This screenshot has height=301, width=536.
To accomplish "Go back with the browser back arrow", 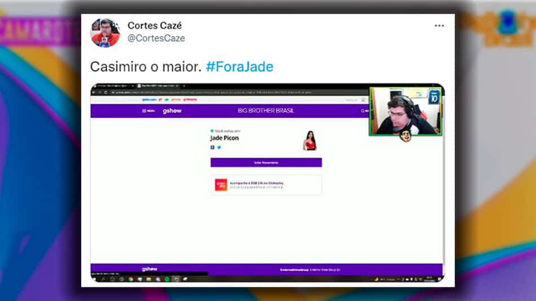I will (x=94, y=92).
